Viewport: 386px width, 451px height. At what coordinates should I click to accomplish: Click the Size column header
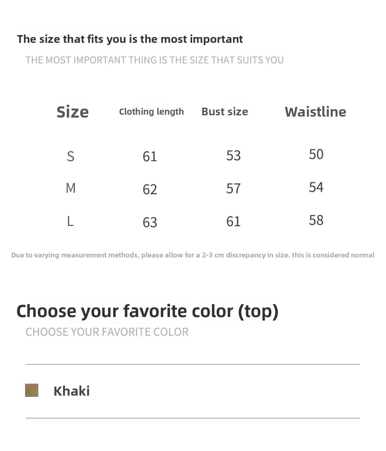coord(72,112)
